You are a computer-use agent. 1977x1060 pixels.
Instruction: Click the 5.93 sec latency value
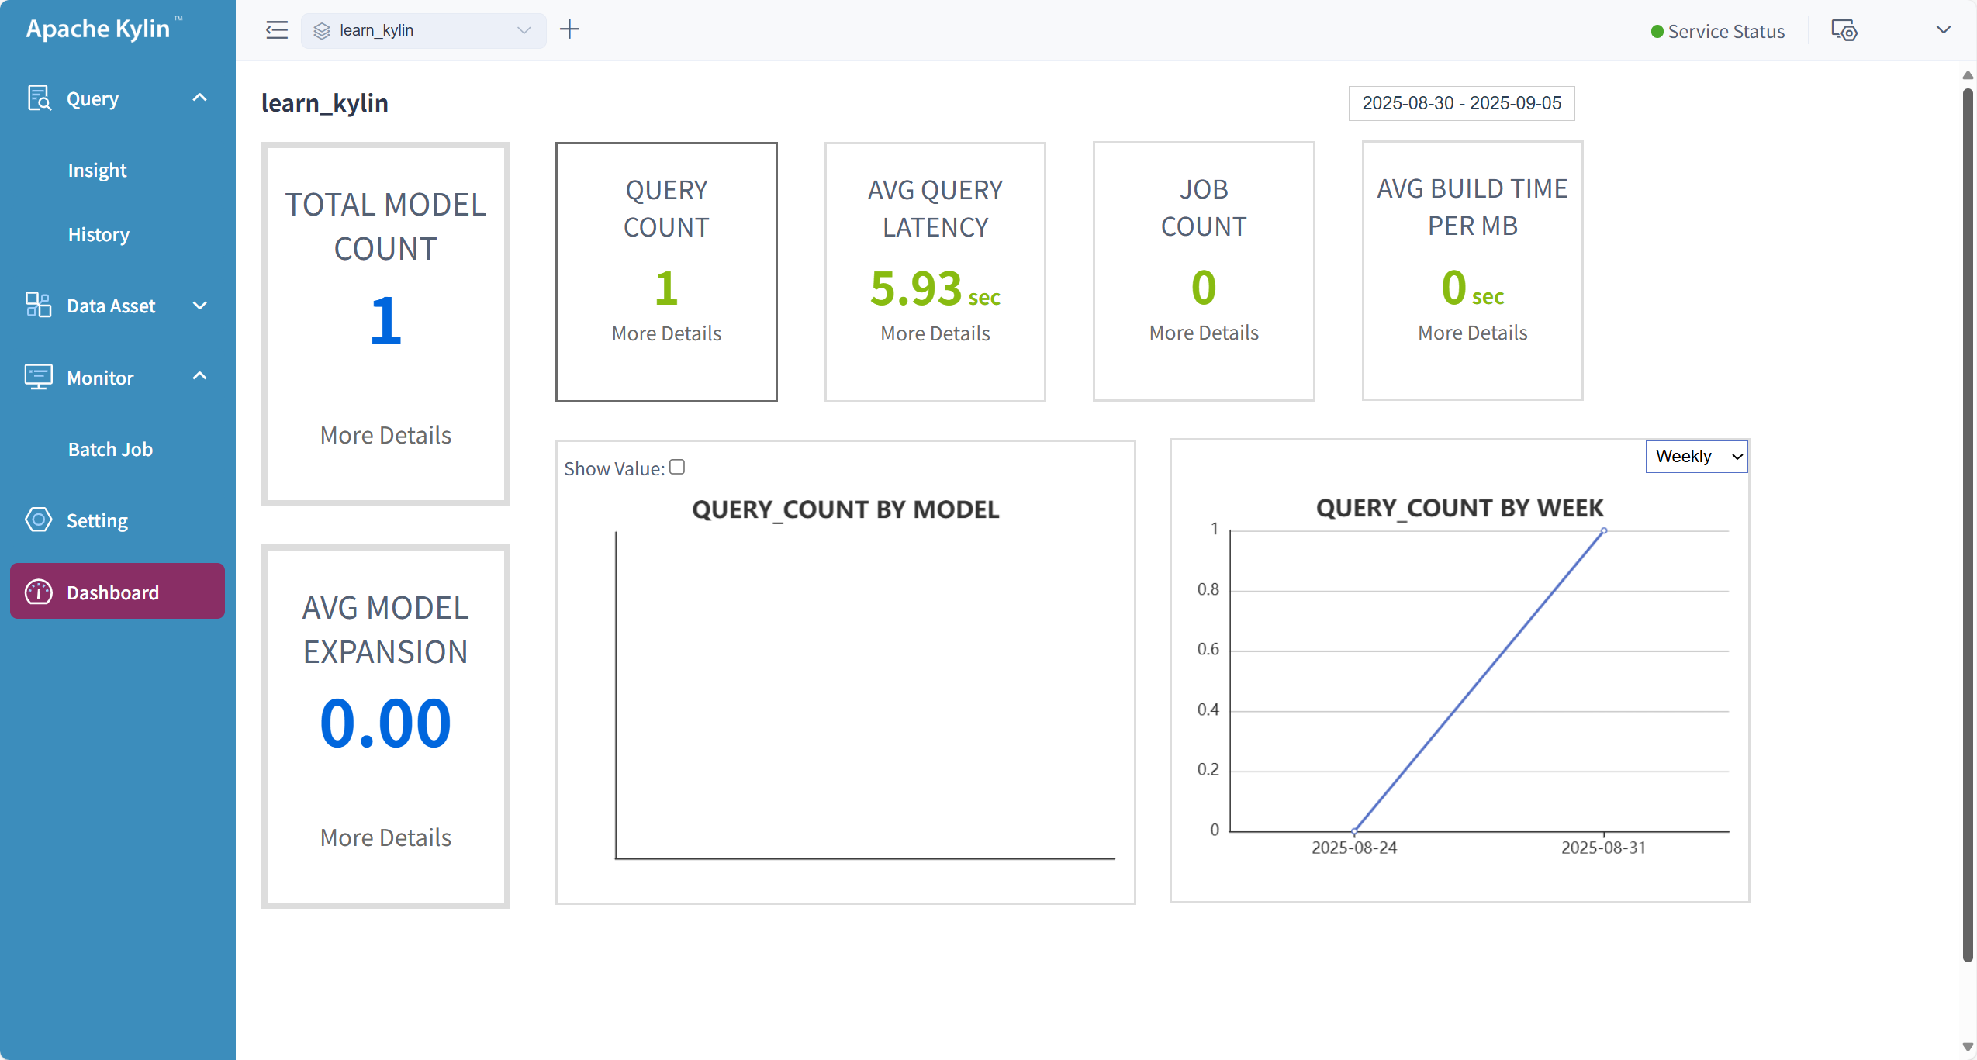(935, 288)
